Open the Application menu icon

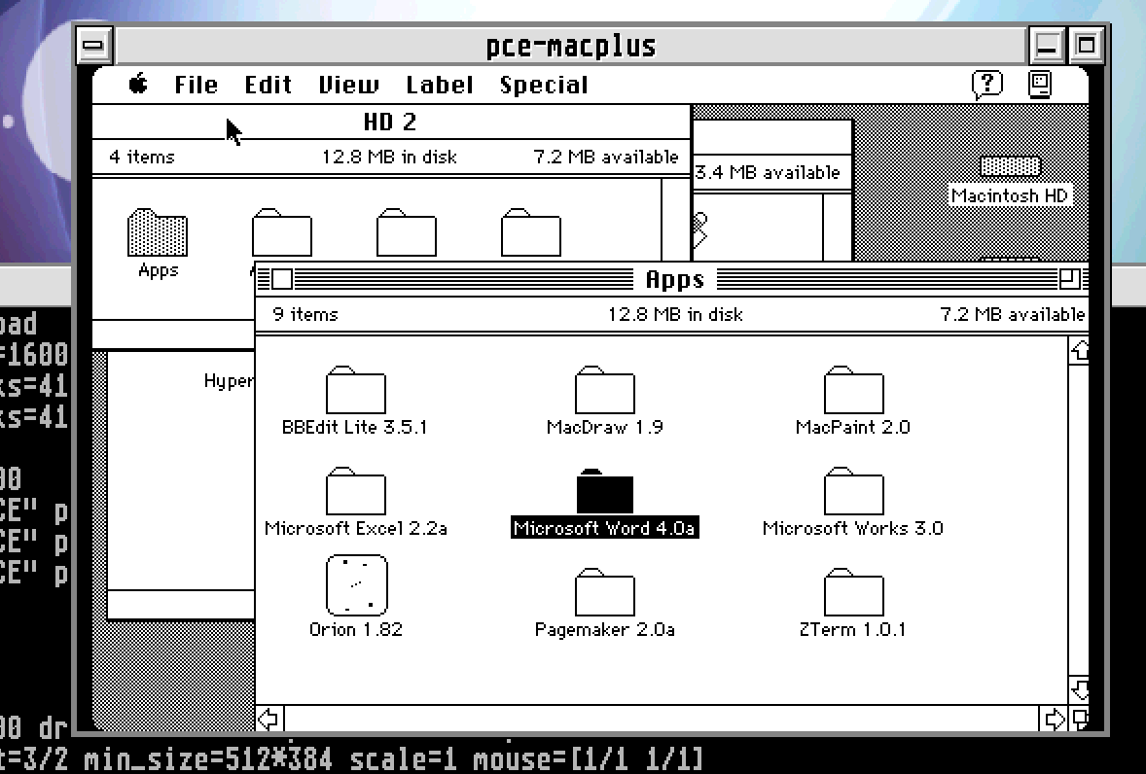(1039, 85)
